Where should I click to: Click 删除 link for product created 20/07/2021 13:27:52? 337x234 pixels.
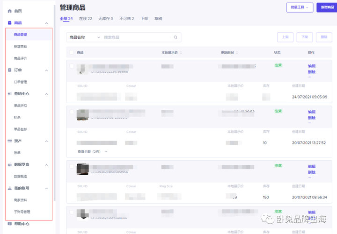(312, 118)
